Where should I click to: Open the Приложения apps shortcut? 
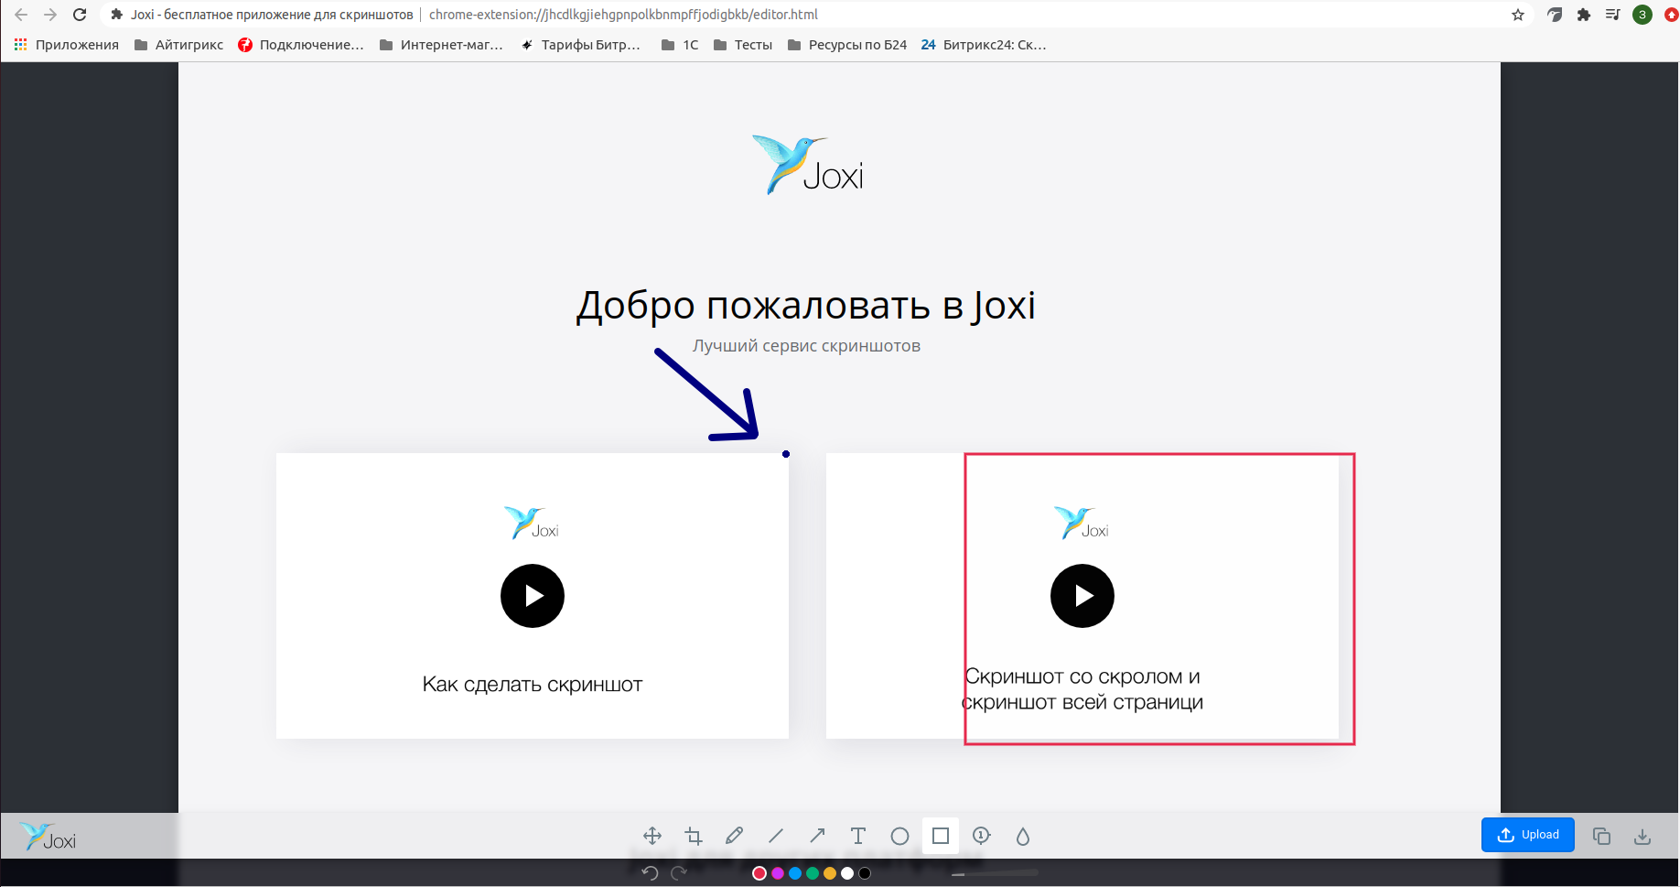(x=66, y=45)
